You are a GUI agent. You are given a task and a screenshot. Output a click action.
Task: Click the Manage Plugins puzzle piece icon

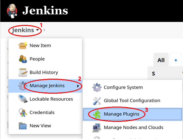97,114
